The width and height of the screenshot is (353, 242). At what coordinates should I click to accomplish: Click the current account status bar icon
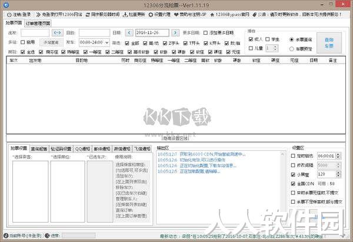pyautogui.click(x=6, y=236)
